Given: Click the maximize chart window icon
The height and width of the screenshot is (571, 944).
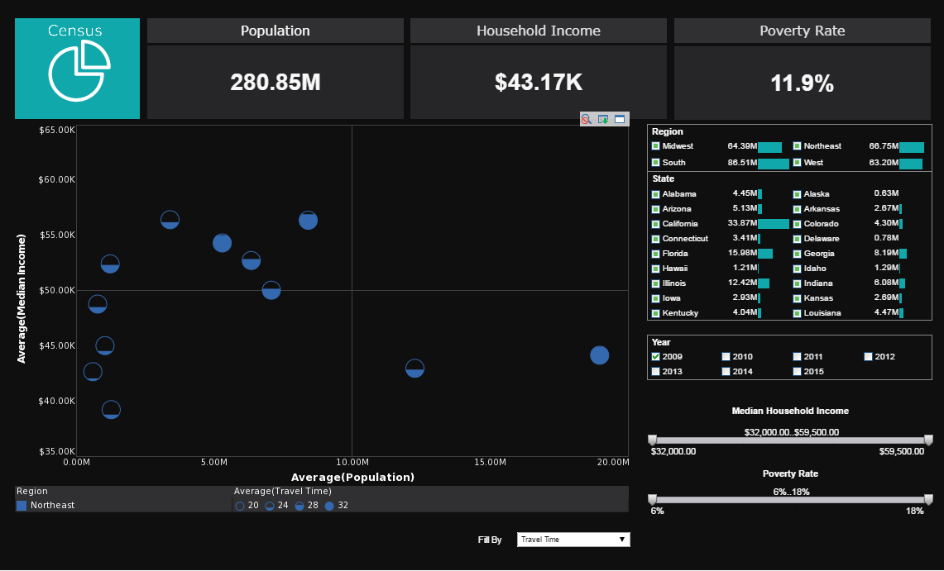Looking at the screenshot, I should tap(620, 120).
